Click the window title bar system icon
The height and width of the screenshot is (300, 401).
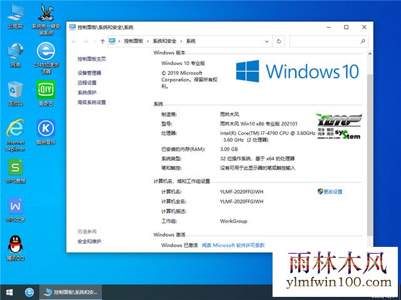click(x=73, y=27)
